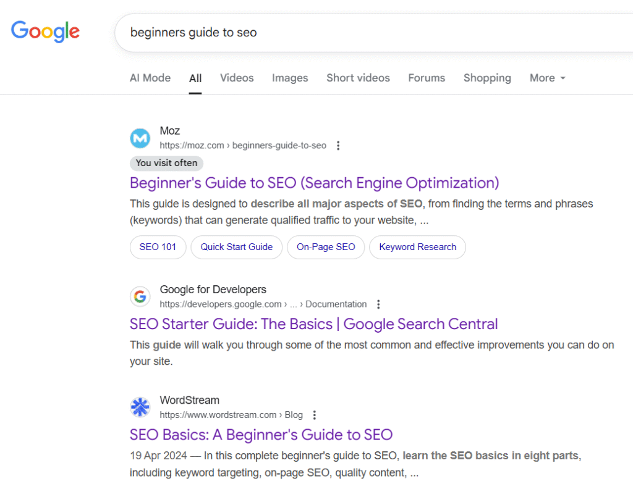
Task: Click the SEO 101 sitelink chip
Action: coord(158,247)
